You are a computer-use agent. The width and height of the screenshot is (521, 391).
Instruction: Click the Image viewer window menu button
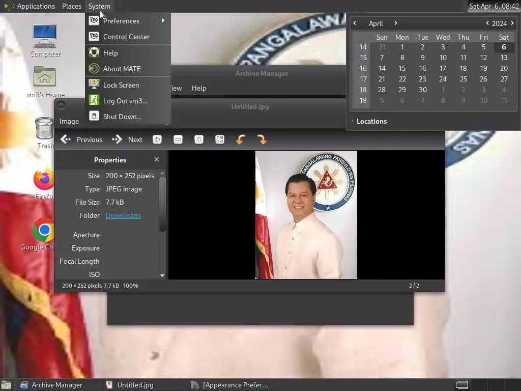pyautogui.click(x=61, y=105)
